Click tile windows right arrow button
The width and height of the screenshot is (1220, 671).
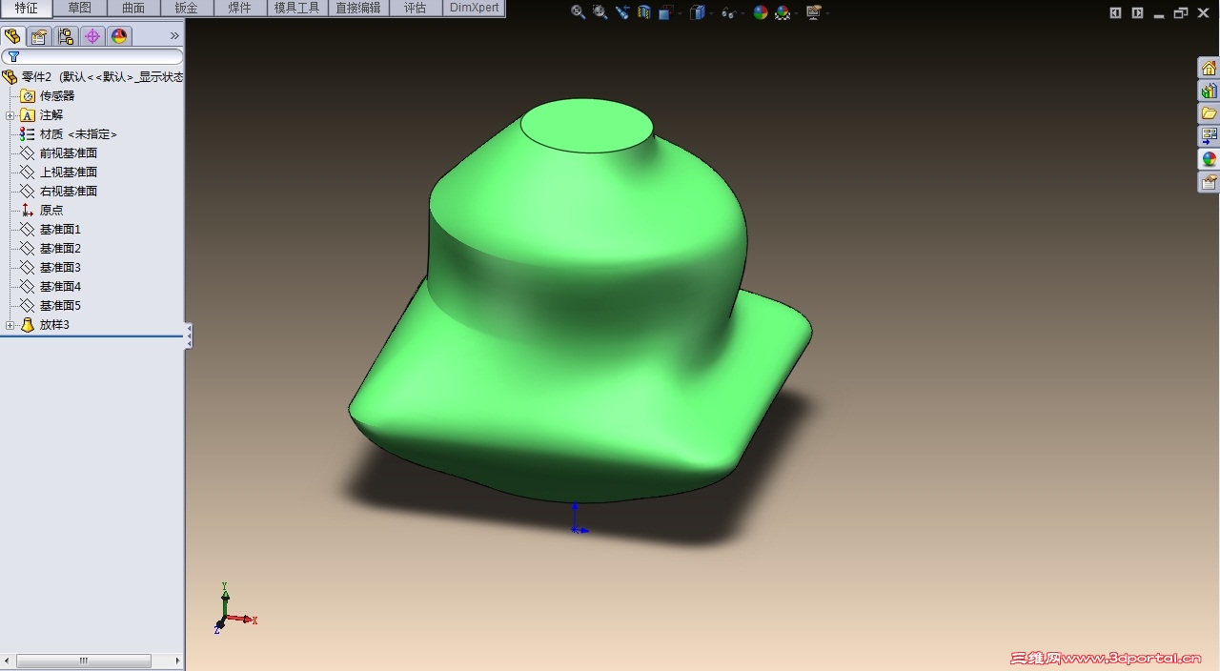(x=1137, y=12)
